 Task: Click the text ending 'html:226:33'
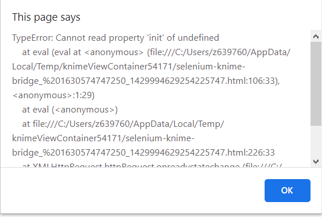pos(143,153)
